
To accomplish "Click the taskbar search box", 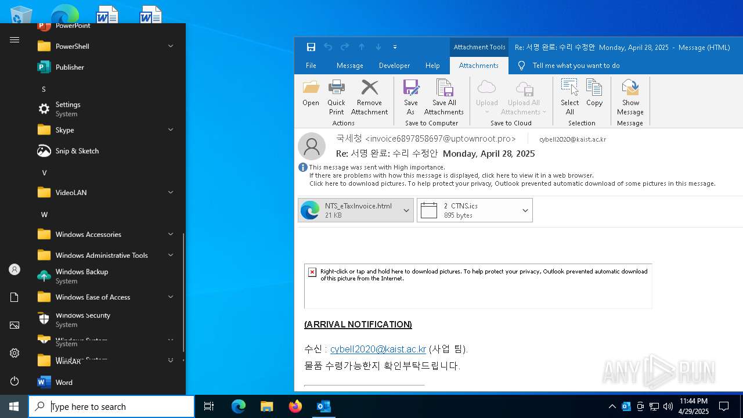I will click(x=111, y=406).
